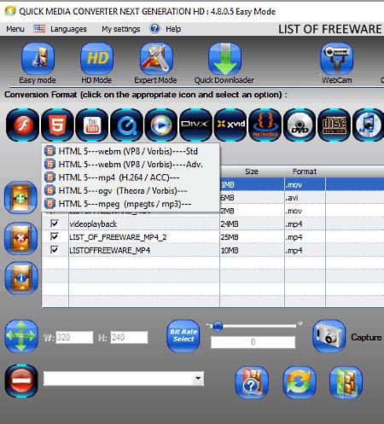Click the HTML5 format icon
The width and height of the screenshot is (384, 424).
pos(57,125)
